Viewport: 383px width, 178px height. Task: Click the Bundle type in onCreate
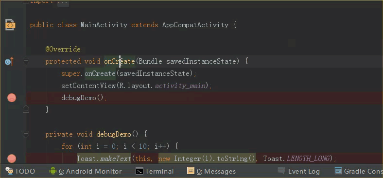coord(151,61)
